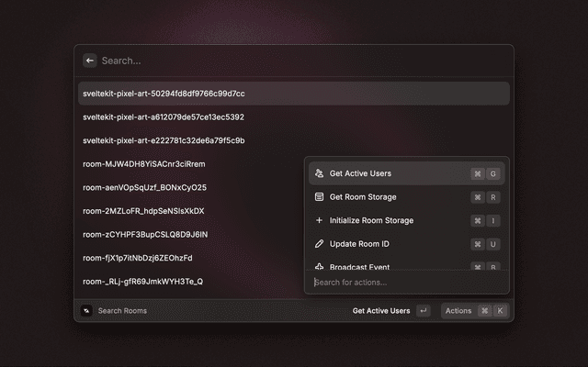Select room-_RLj-gfR69JmkWYH3Te_Q item

[x=142, y=282]
